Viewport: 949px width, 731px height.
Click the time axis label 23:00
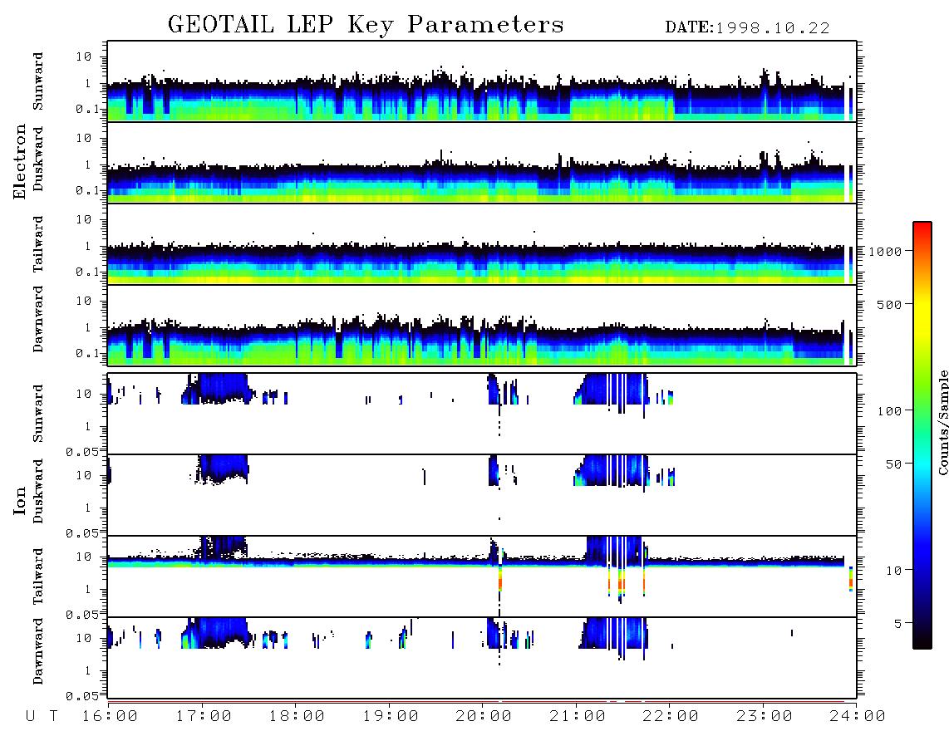765,717
